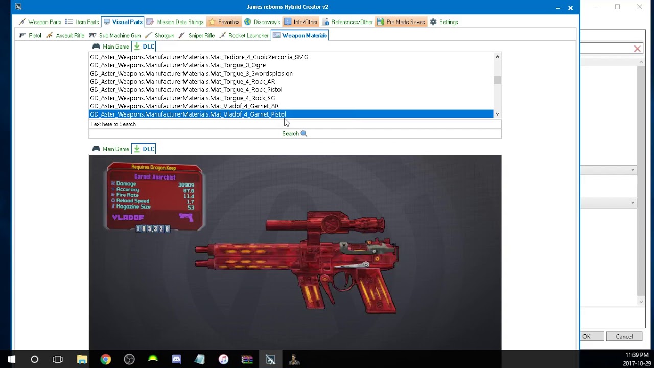Select Mat_Torgue_4_Rock_Pistol entry

click(291, 89)
